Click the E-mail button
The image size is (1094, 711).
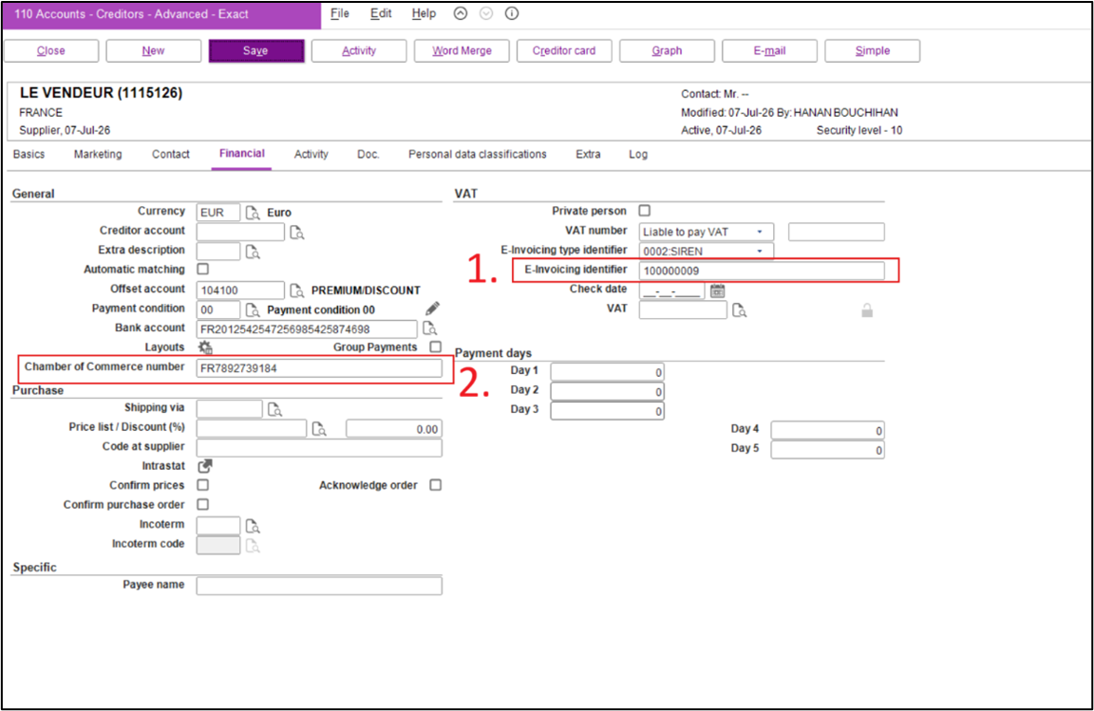click(769, 51)
